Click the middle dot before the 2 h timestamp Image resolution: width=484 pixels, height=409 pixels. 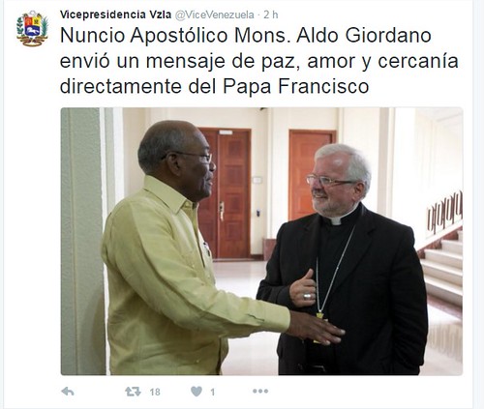point(258,15)
